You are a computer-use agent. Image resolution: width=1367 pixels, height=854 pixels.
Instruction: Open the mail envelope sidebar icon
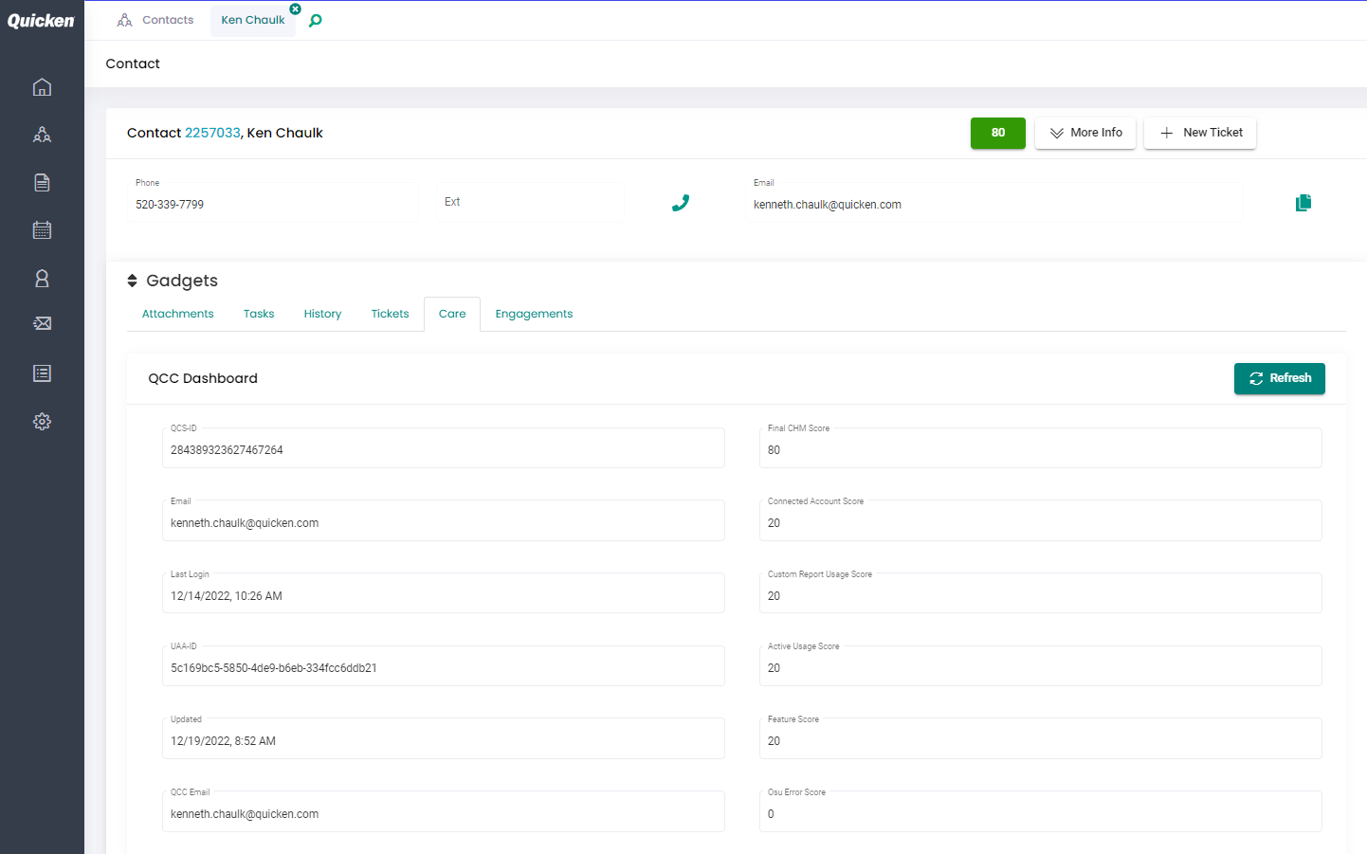point(42,324)
